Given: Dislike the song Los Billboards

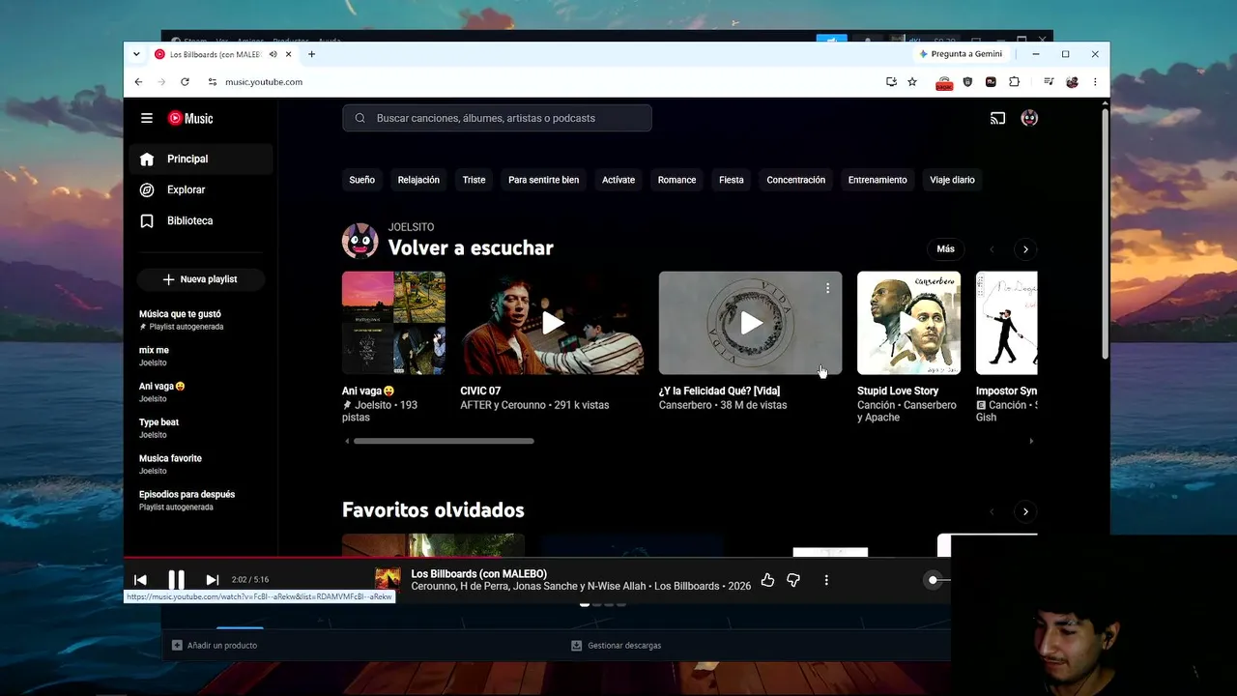Looking at the screenshot, I should (x=793, y=580).
